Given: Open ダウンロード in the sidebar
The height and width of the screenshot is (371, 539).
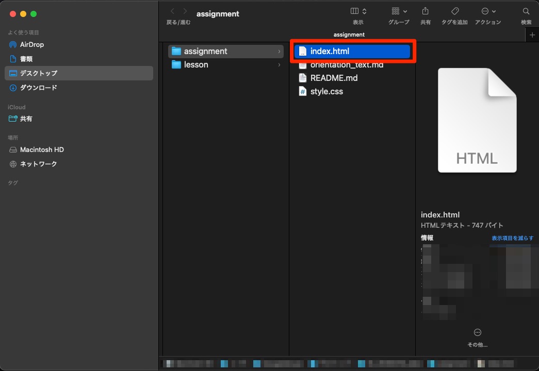Looking at the screenshot, I should coord(33,88).
